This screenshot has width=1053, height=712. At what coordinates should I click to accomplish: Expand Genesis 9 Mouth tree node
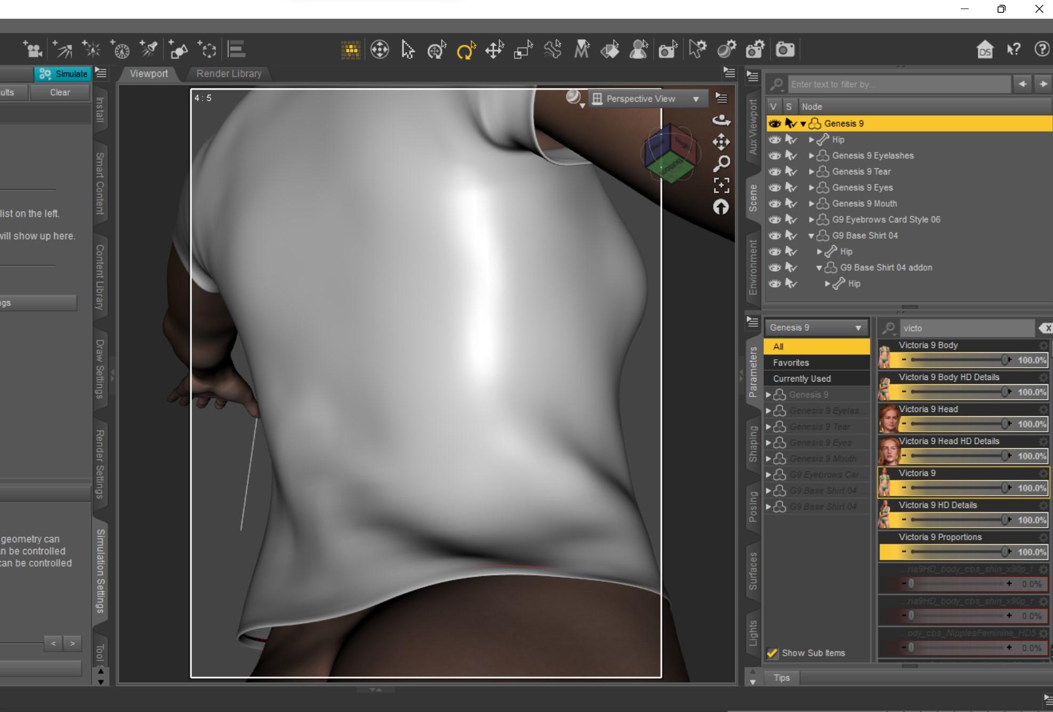[x=811, y=204]
